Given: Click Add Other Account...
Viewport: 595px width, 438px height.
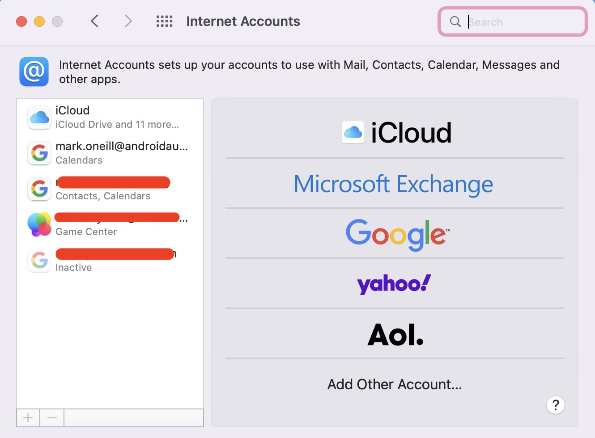Looking at the screenshot, I should pos(395,384).
